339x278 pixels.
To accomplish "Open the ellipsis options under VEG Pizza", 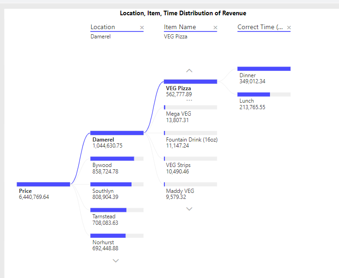I will pyautogui.click(x=189, y=100).
